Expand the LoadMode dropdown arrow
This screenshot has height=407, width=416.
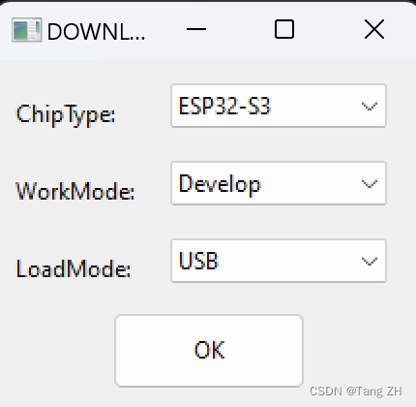[x=370, y=261]
